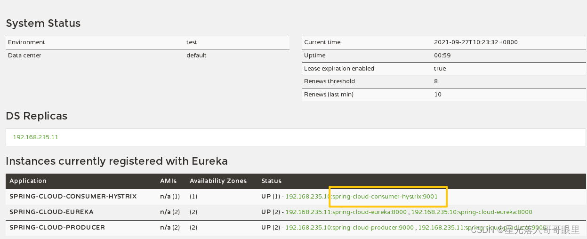Image resolution: width=587 pixels, height=239 pixels.
Task: Click the UP (2) status of SPRING-CLOUD-EUREKA
Action: click(271, 212)
